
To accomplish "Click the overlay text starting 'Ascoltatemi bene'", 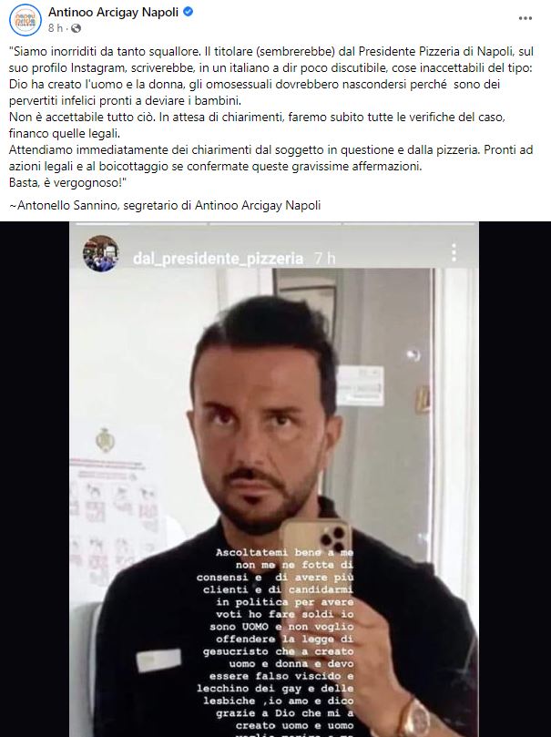I will pos(275,640).
